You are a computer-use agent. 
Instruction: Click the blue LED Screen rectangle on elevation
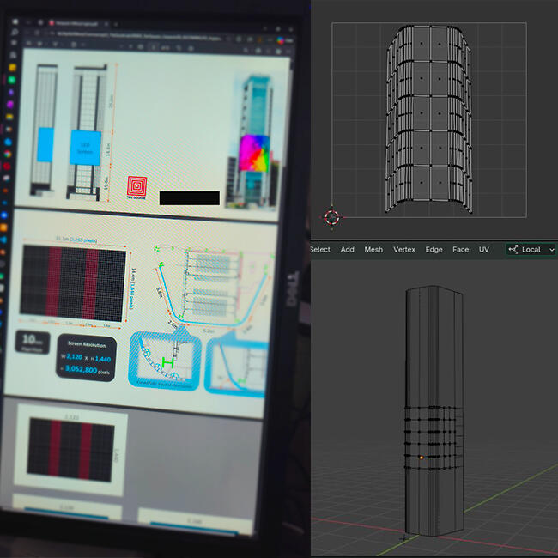(x=84, y=146)
